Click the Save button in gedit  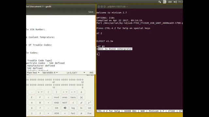tap(91, 12)
